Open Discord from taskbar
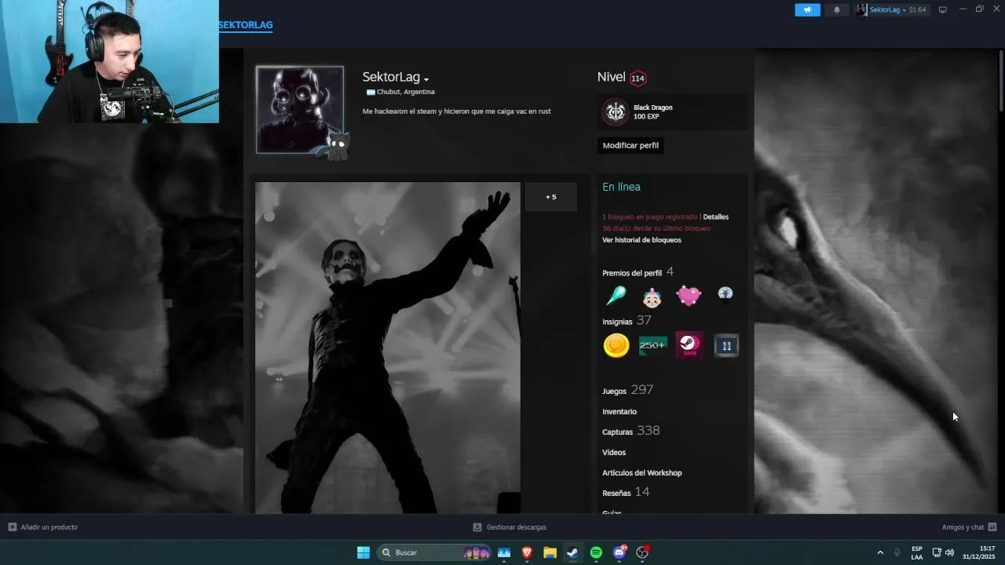 [x=619, y=552]
